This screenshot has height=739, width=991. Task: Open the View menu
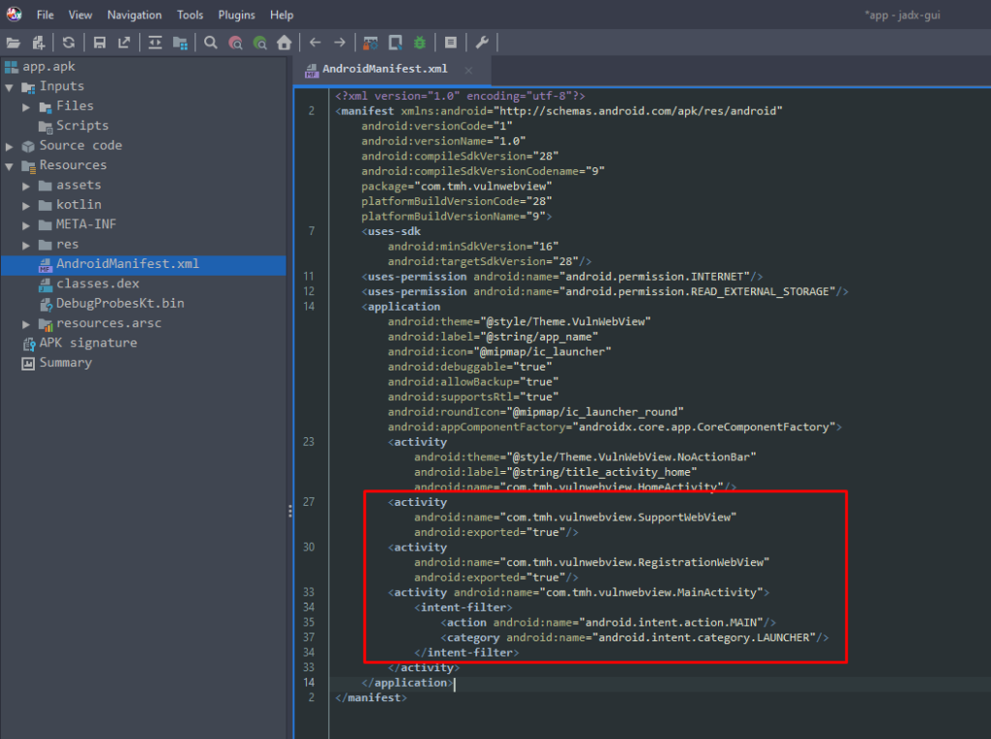tap(80, 15)
